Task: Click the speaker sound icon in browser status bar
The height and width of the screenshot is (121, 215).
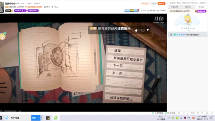Action: coord(212,113)
